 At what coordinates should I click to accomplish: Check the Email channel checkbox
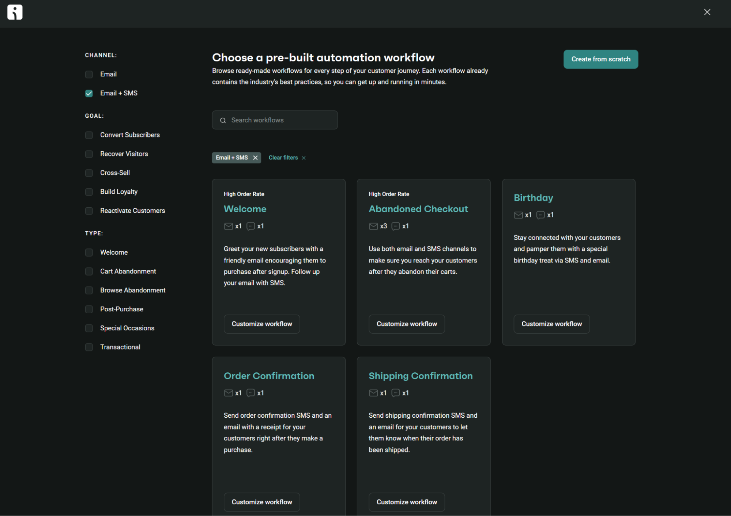click(x=89, y=75)
